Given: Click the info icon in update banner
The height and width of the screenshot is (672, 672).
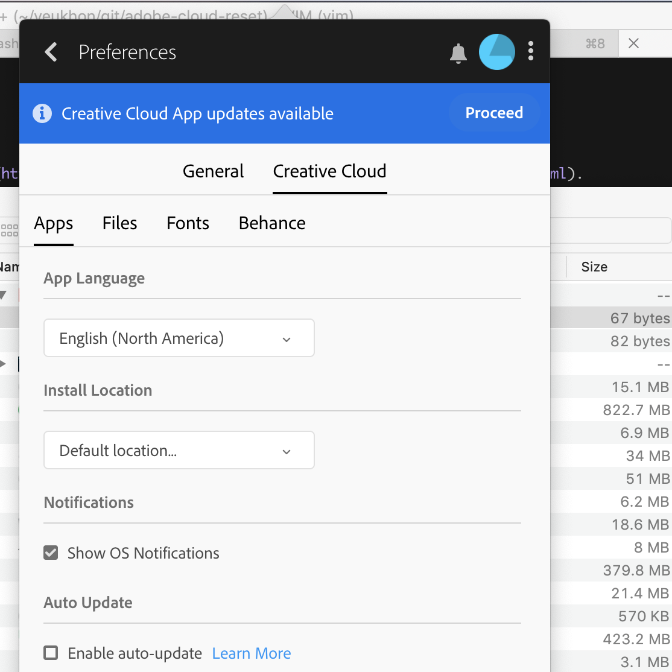Looking at the screenshot, I should (42, 113).
